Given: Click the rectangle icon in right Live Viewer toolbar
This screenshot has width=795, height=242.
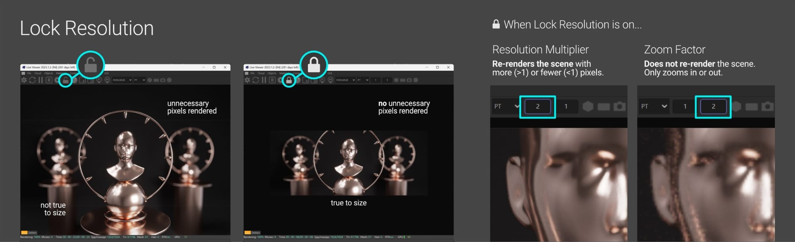Looking at the screenshot, I should [403, 80].
